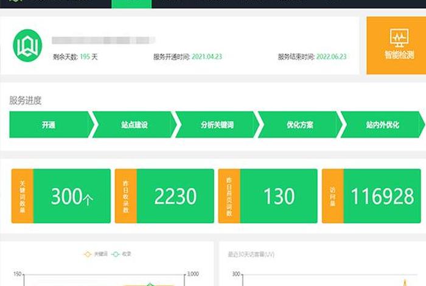Image resolution: width=426 pixels, height=286 pixels.
Task: Click the 300 axis label on UV chart
Action: [236, 274]
